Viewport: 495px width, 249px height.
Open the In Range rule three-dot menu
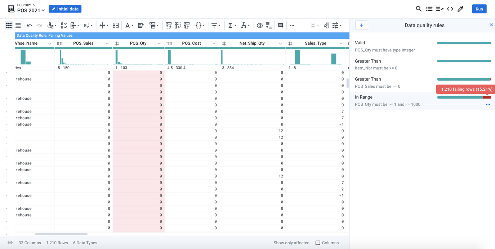coord(488,104)
